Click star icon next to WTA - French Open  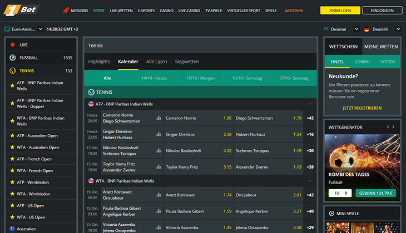click(x=12, y=170)
